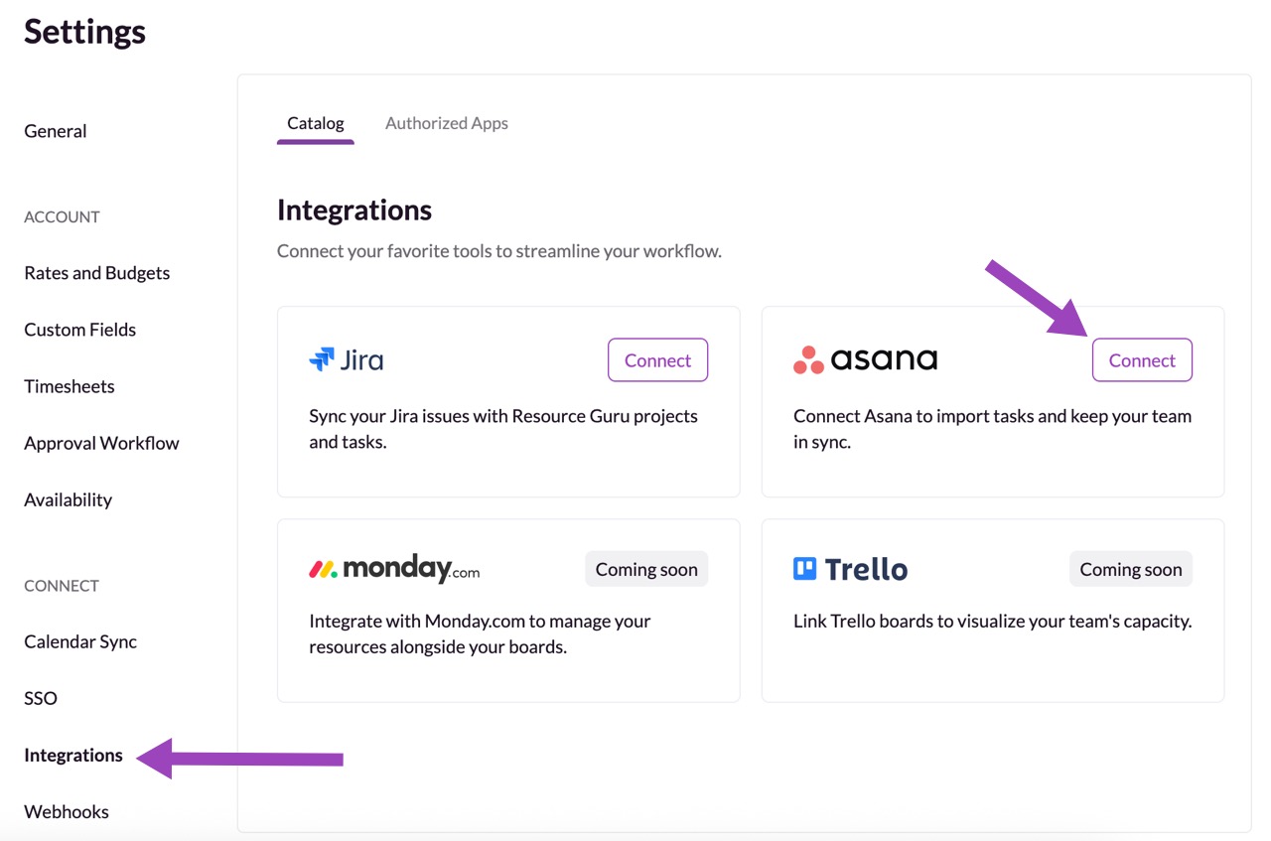
Task: Click the Asana logo icon
Action: click(808, 359)
